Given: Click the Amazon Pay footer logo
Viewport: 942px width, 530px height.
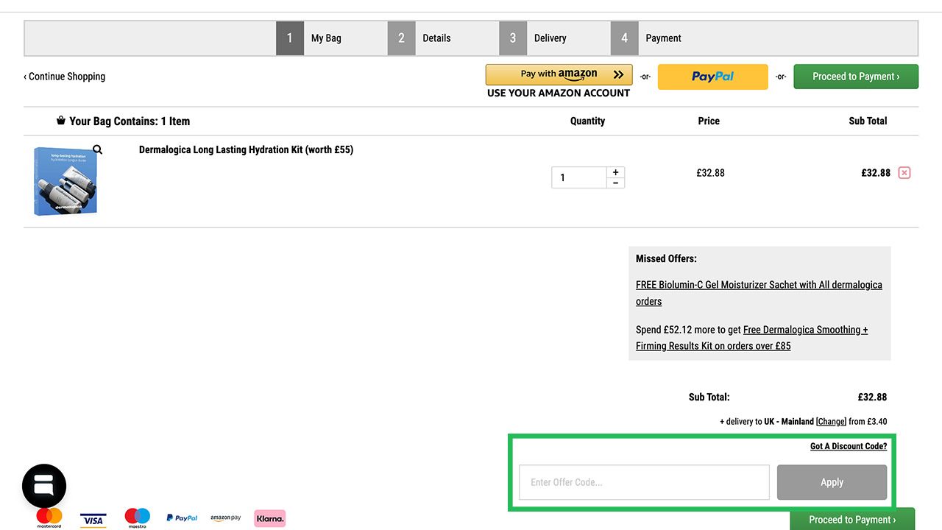Looking at the screenshot, I should (x=226, y=518).
